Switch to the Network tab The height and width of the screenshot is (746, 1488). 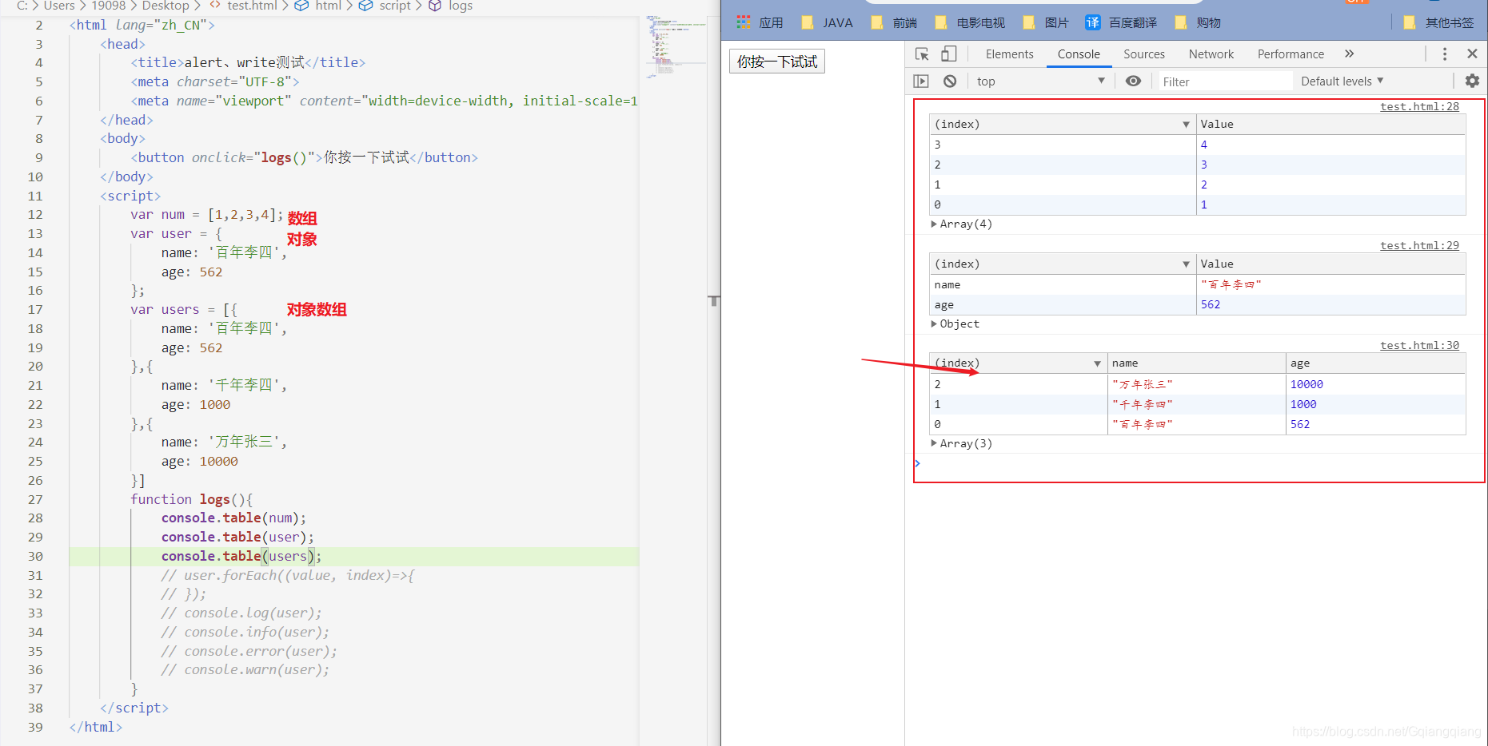coord(1211,54)
